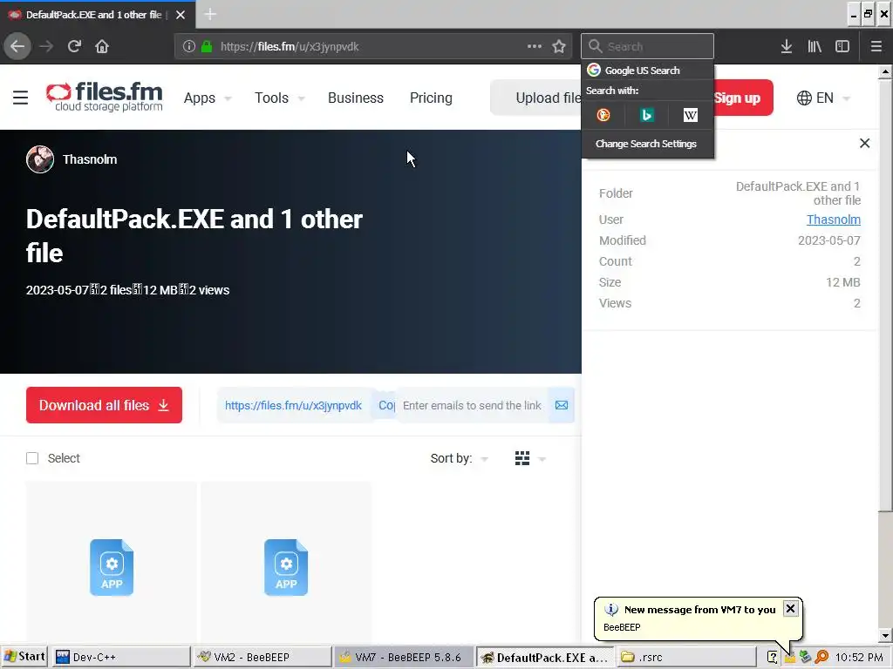The height and width of the screenshot is (669, 893).
Task: Copy the share link button
Action: pos(385,405)
